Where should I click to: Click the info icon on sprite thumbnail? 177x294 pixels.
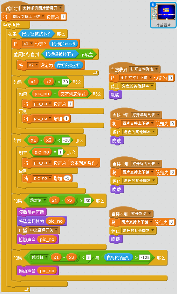coord(153,4)
